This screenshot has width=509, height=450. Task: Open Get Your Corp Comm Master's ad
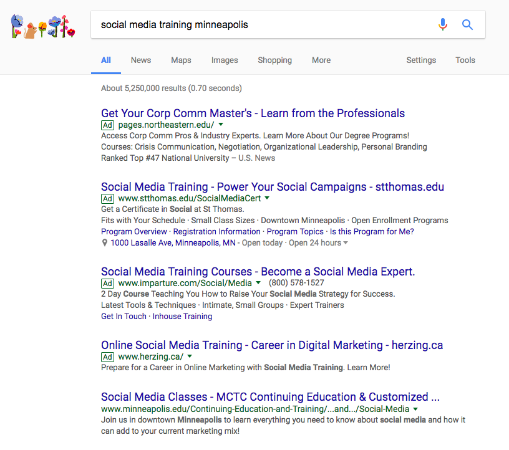[x=253, y=113]
